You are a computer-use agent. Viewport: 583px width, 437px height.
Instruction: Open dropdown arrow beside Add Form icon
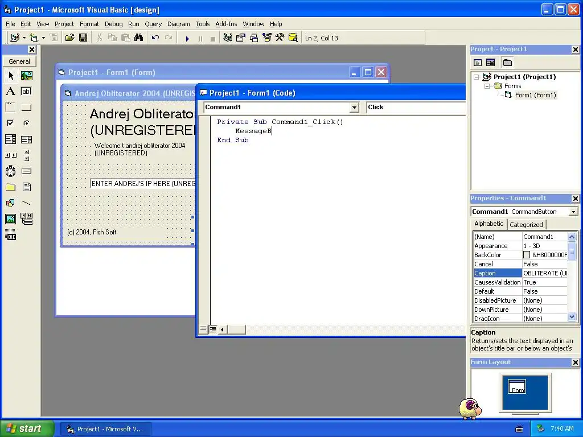tap(43, 38)
